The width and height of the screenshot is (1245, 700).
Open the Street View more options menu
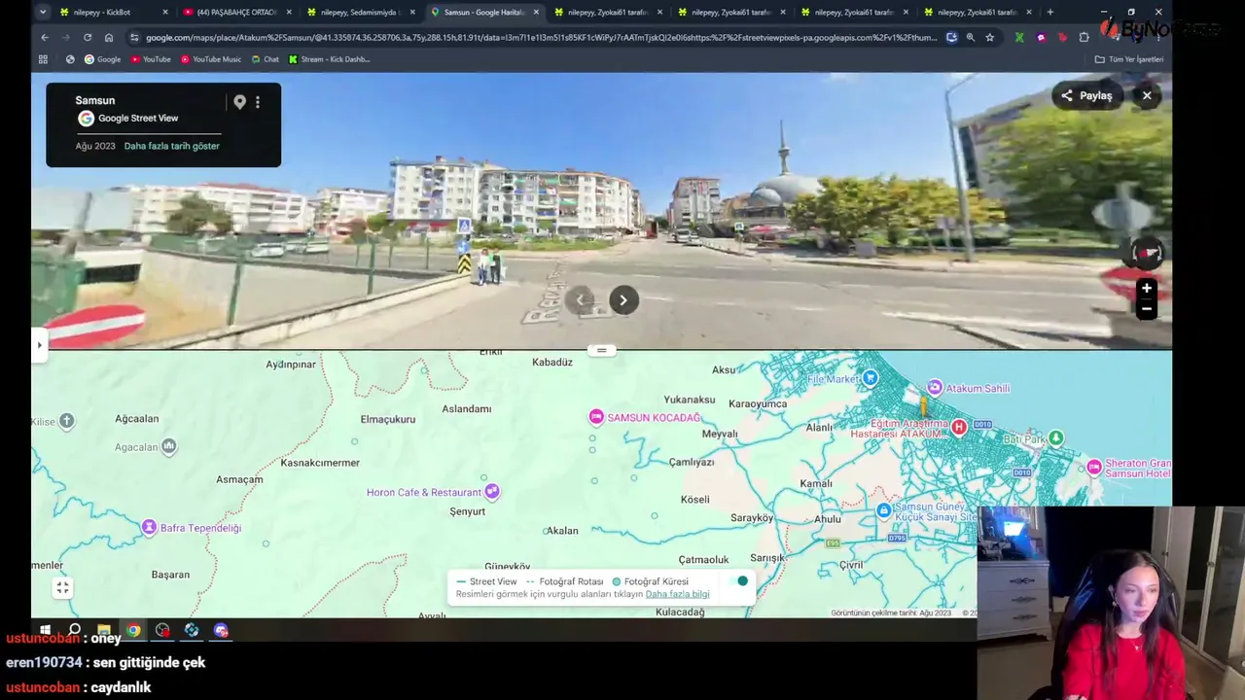point(258,102)
